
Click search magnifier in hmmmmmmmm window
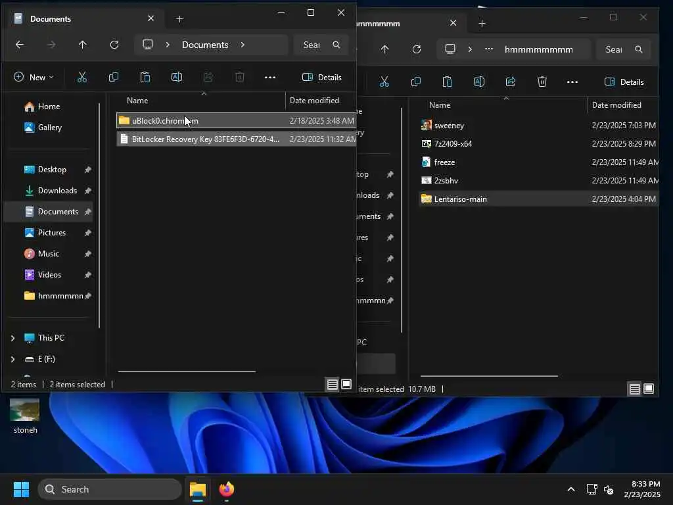[x=639, y=49]
